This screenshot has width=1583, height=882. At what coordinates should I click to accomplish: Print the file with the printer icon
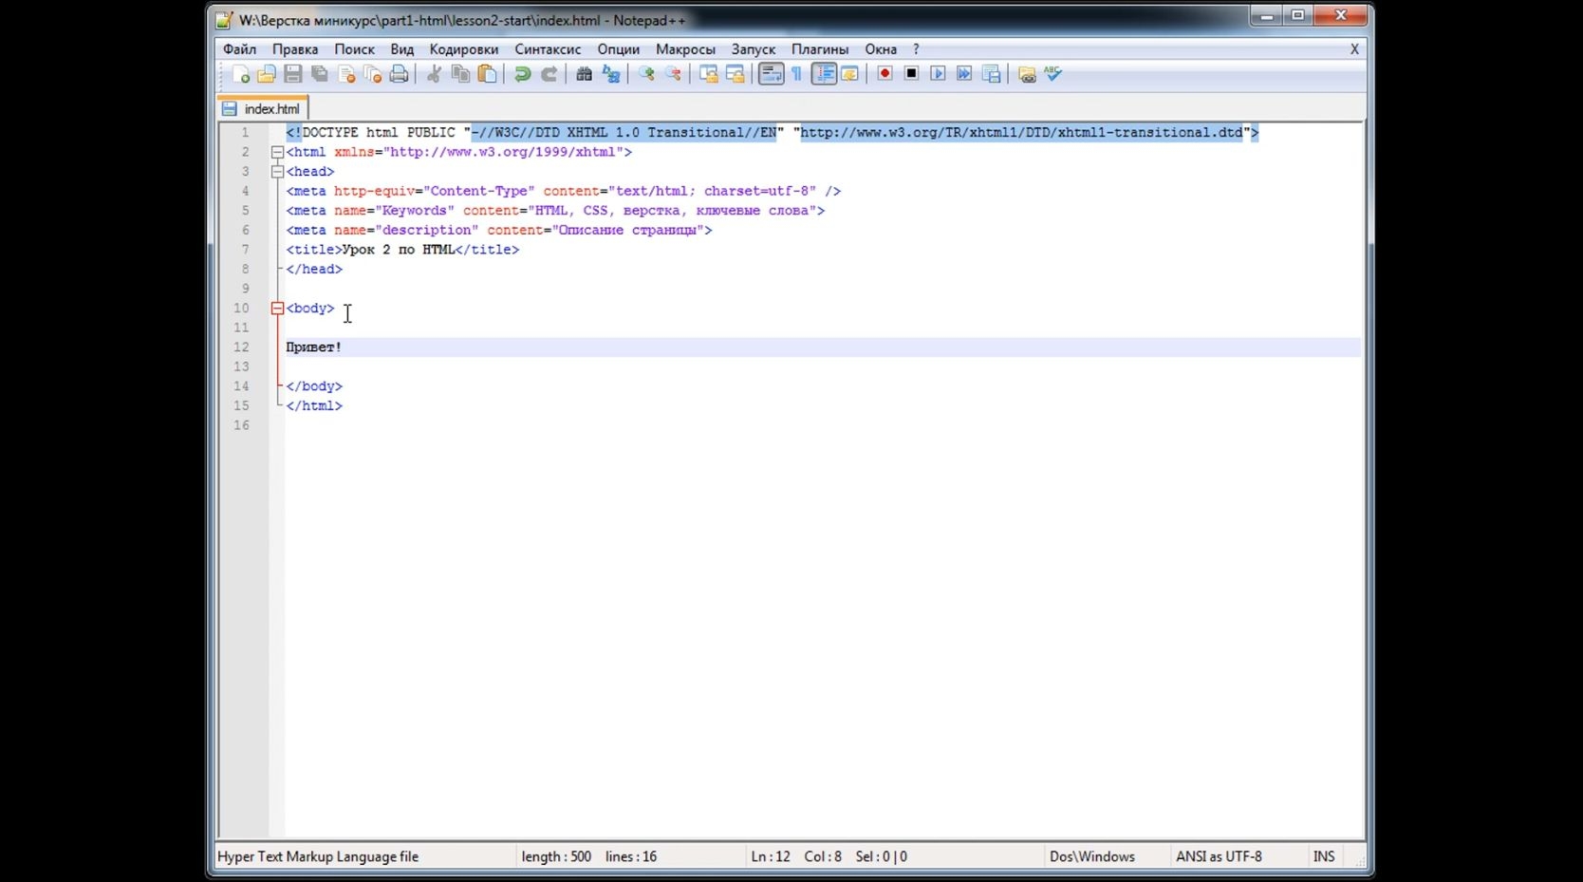[x=400, y=74]
